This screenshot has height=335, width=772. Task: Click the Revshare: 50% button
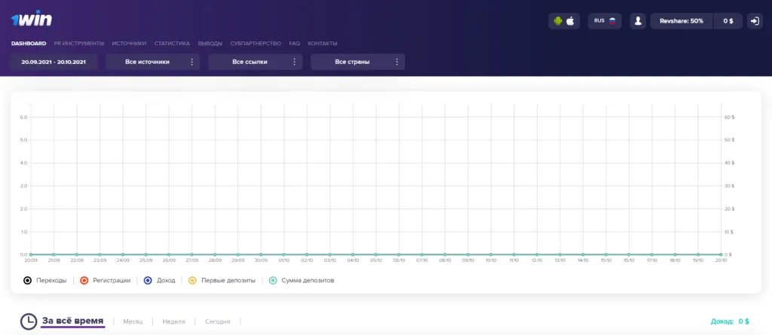click(681, 21)
